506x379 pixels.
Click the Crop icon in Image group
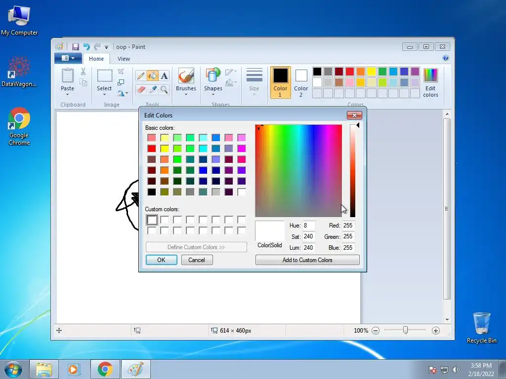tap(121, 71)
